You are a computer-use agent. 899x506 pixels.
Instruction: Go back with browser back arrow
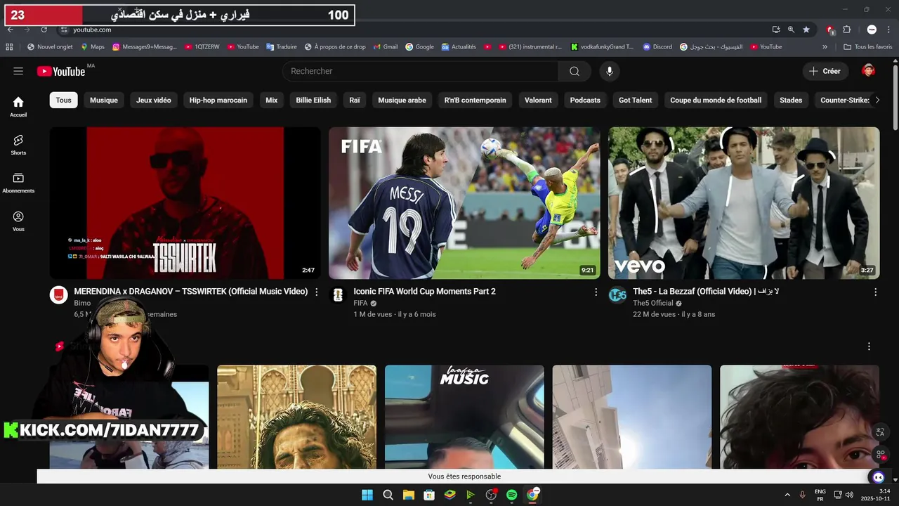pyautogui.click(x=11, y=30)
